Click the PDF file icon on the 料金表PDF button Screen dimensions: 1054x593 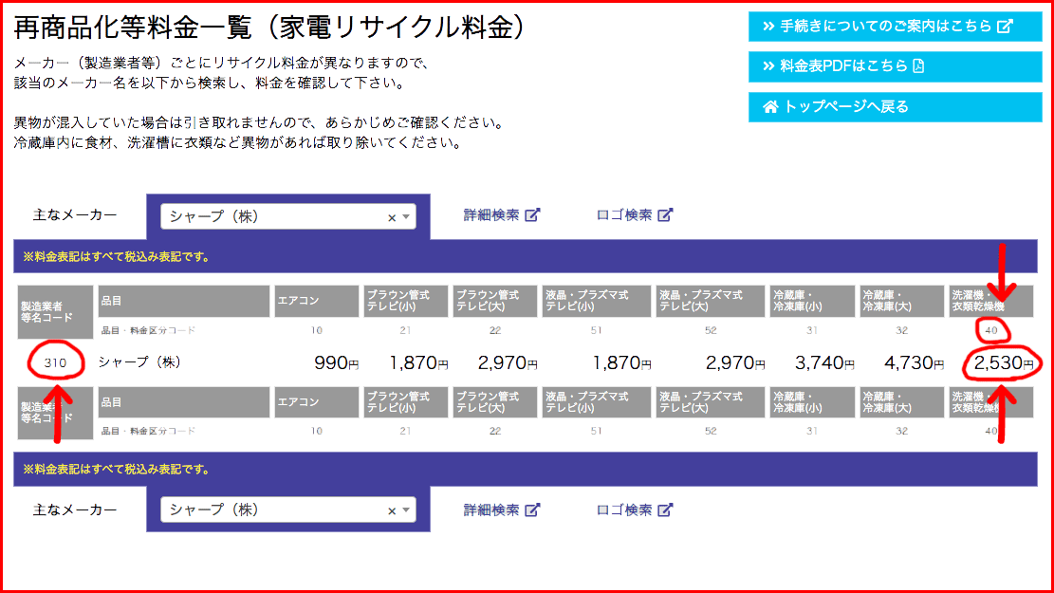[x=917, y=66]
